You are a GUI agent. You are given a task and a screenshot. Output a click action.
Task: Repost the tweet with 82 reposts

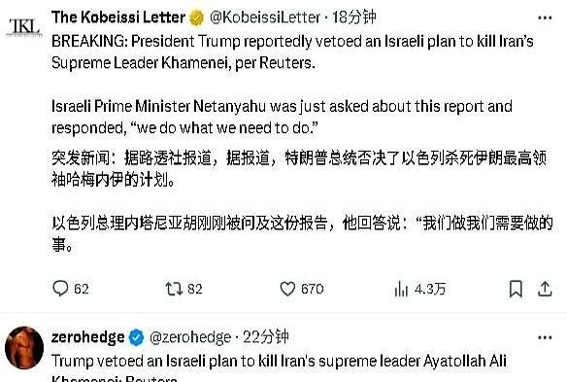(183, 289)
